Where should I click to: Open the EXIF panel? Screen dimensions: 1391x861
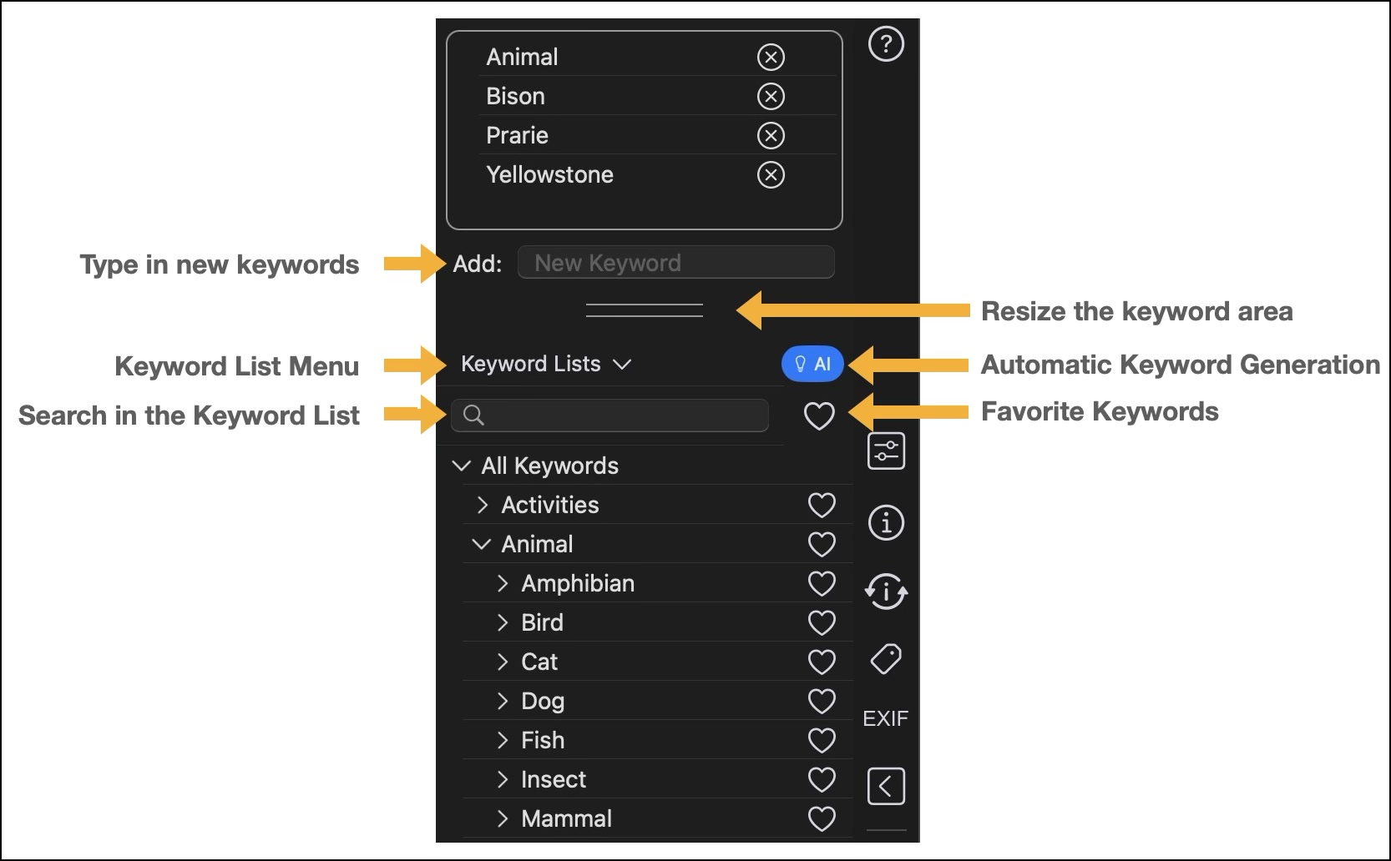pyautogui.click(x=885, y=718)
